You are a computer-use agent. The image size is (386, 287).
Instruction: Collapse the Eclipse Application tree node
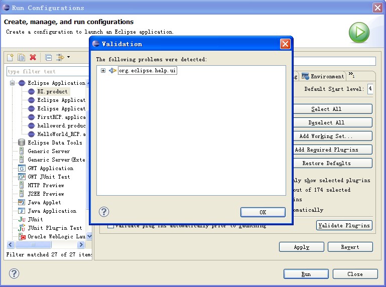pyautogui.click(x=12, y=83)
